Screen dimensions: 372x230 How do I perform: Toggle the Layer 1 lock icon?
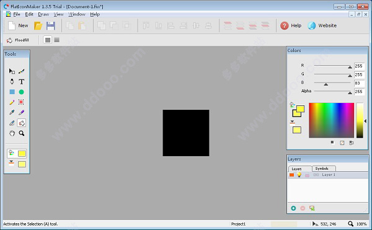(307, 175)
